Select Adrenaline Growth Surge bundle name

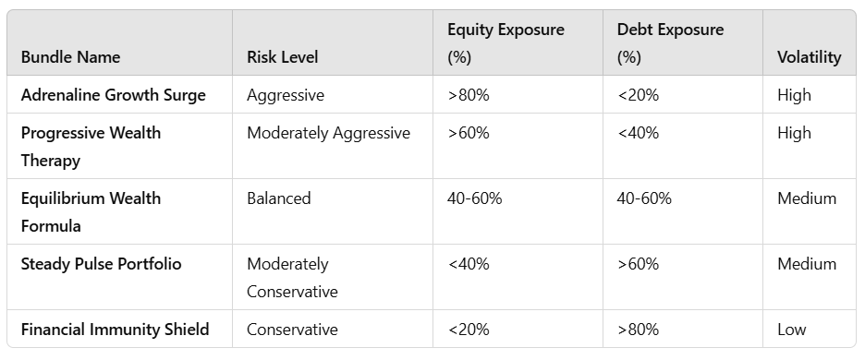click(x=113, y=95)
